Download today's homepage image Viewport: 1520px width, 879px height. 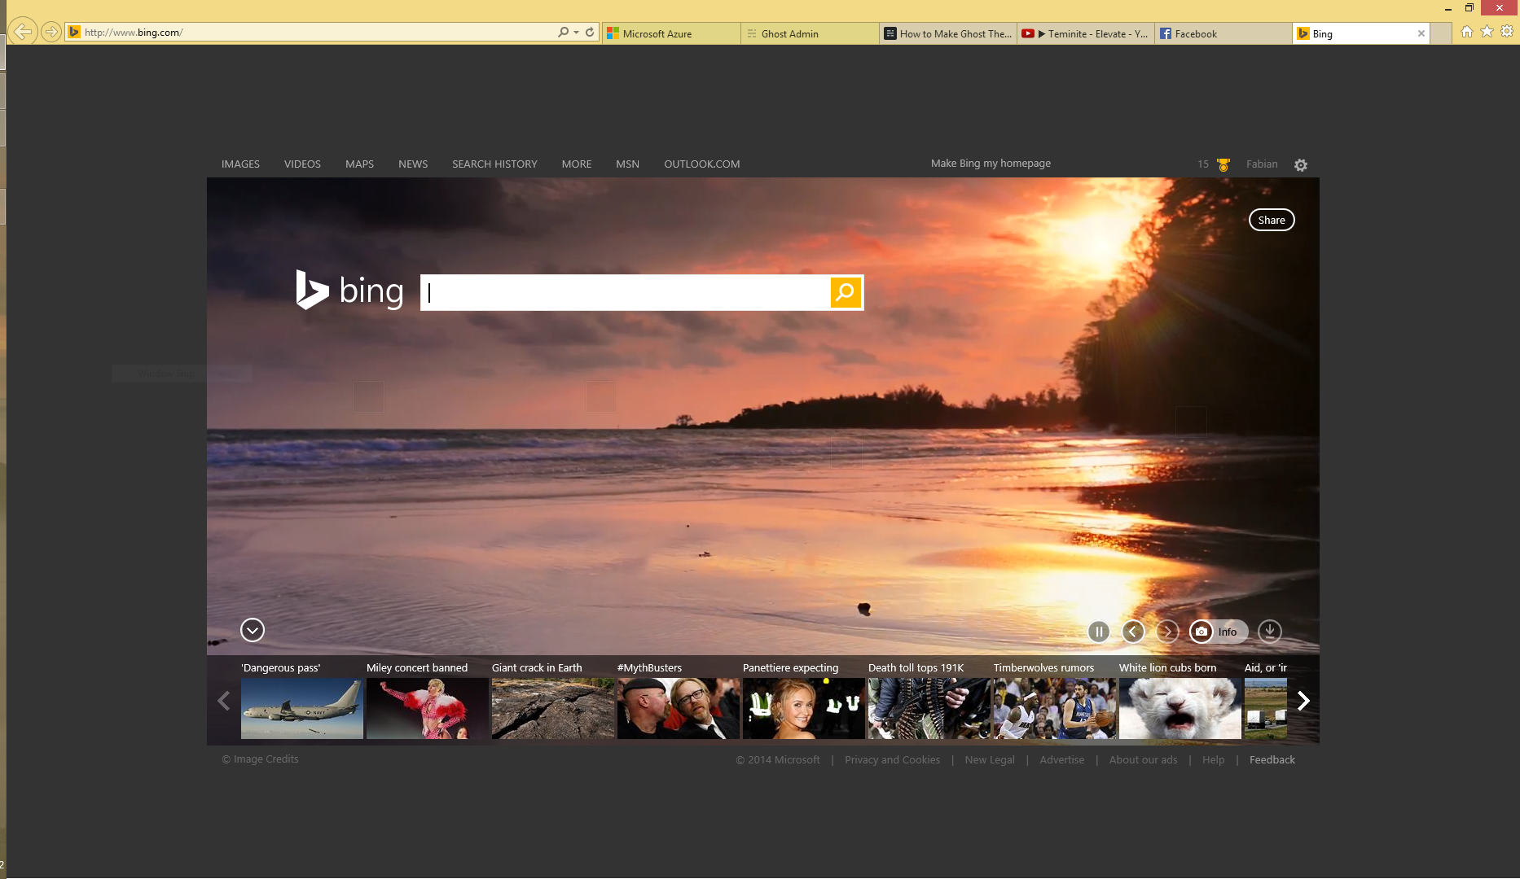tap(1270, 631)
